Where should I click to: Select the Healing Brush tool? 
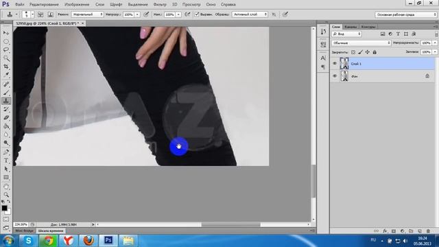tap(6, 84)
